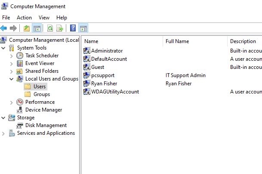Toggle Show/Hide Action Pane toolbar icon
The image size is (262, 174).
point(83,28)
